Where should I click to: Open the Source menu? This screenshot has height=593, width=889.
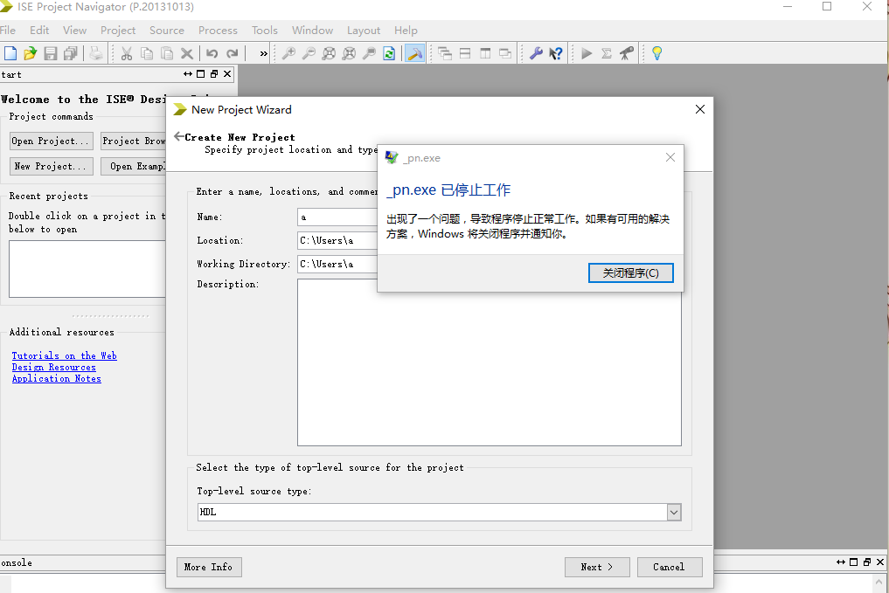click(x=167, y=30)
